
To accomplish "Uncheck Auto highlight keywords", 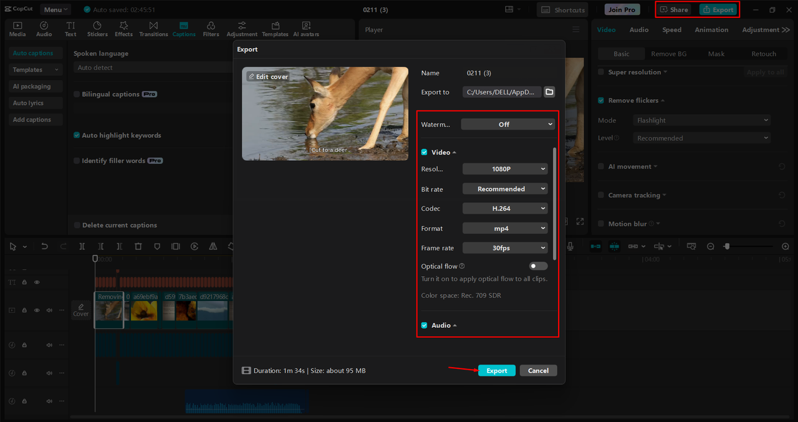I will click(x=77, y=135).
